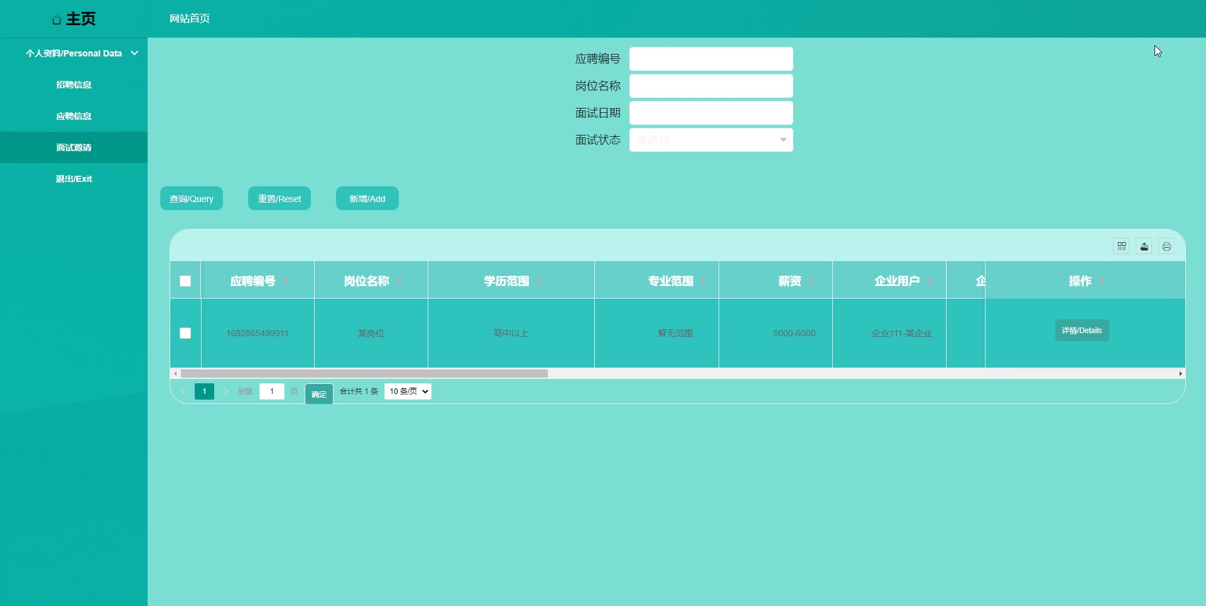Open the 10 条/页 page size dropdown
The image size is (1206, 606).
408,391
